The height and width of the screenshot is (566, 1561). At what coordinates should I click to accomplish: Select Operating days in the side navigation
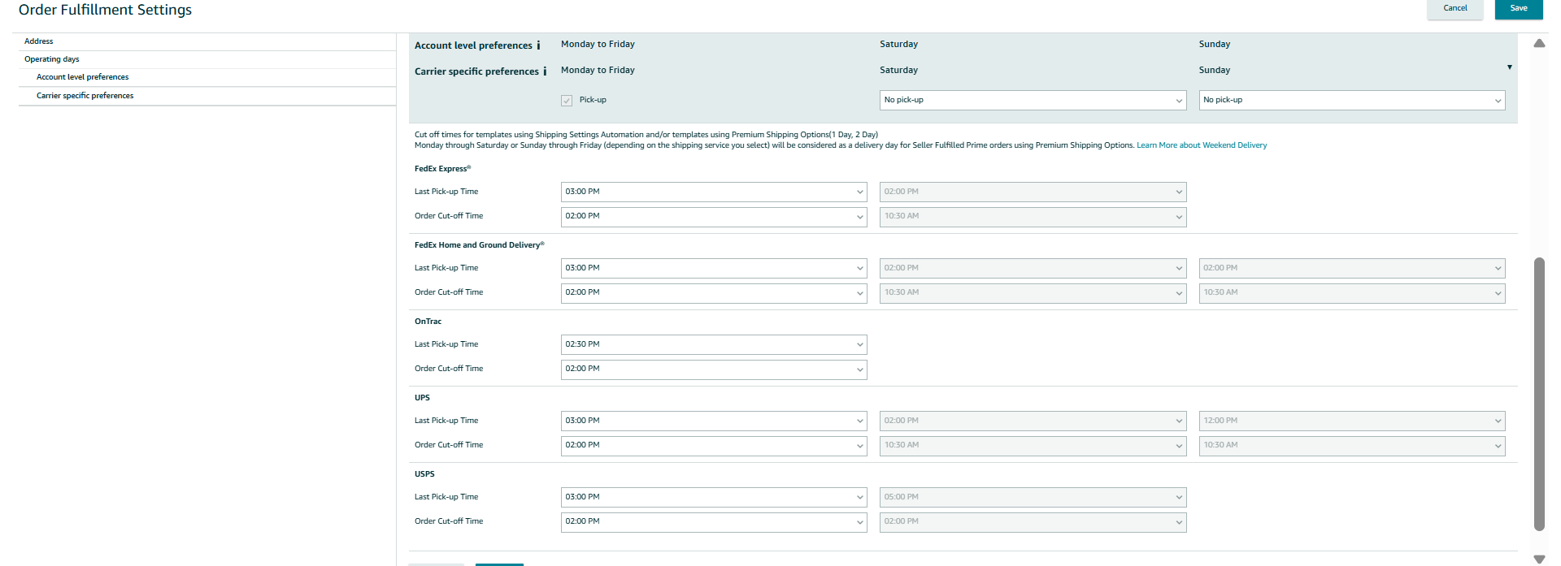[x=52, y=59]
